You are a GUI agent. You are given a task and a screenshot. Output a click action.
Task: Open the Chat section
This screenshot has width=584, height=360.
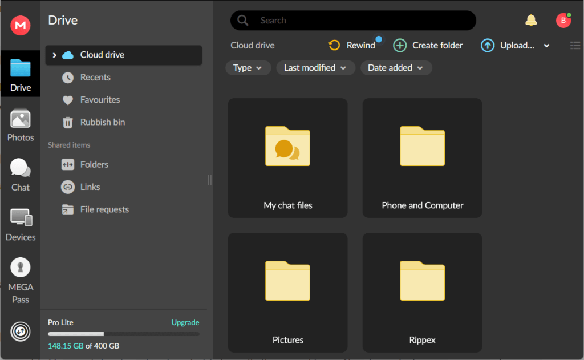tap(21, 175)
